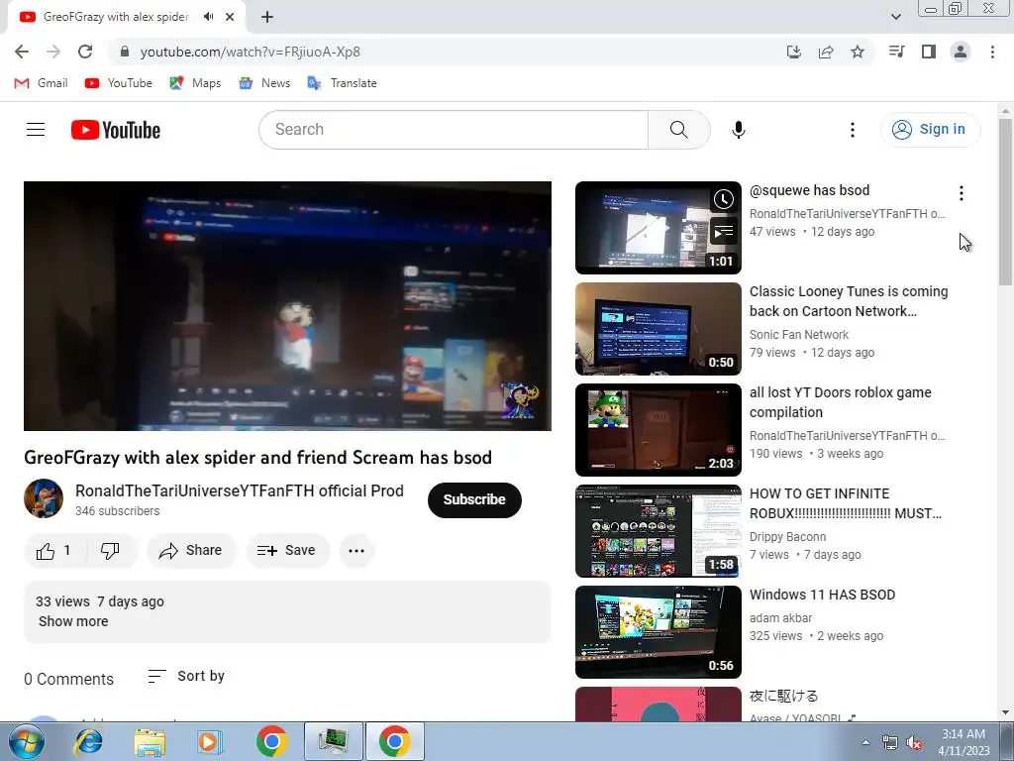
Task: Click the taskbar clock showing 3:14 AM
Action: coord(963,742)
